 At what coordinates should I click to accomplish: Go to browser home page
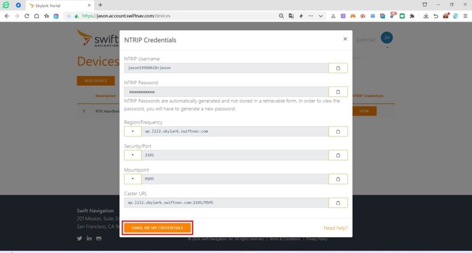pos(36,16)
